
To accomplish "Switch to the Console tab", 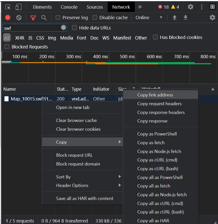I will (69, 7).
